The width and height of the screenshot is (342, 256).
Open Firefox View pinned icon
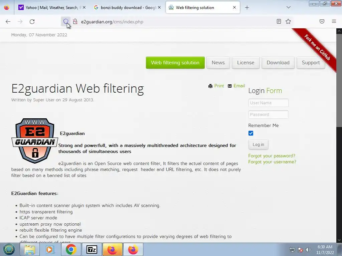tap(7, 8)
